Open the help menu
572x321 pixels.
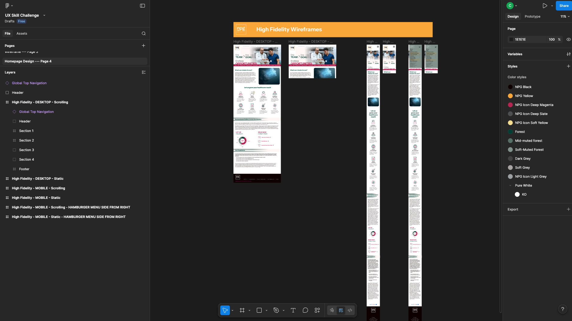click(563, 309)
